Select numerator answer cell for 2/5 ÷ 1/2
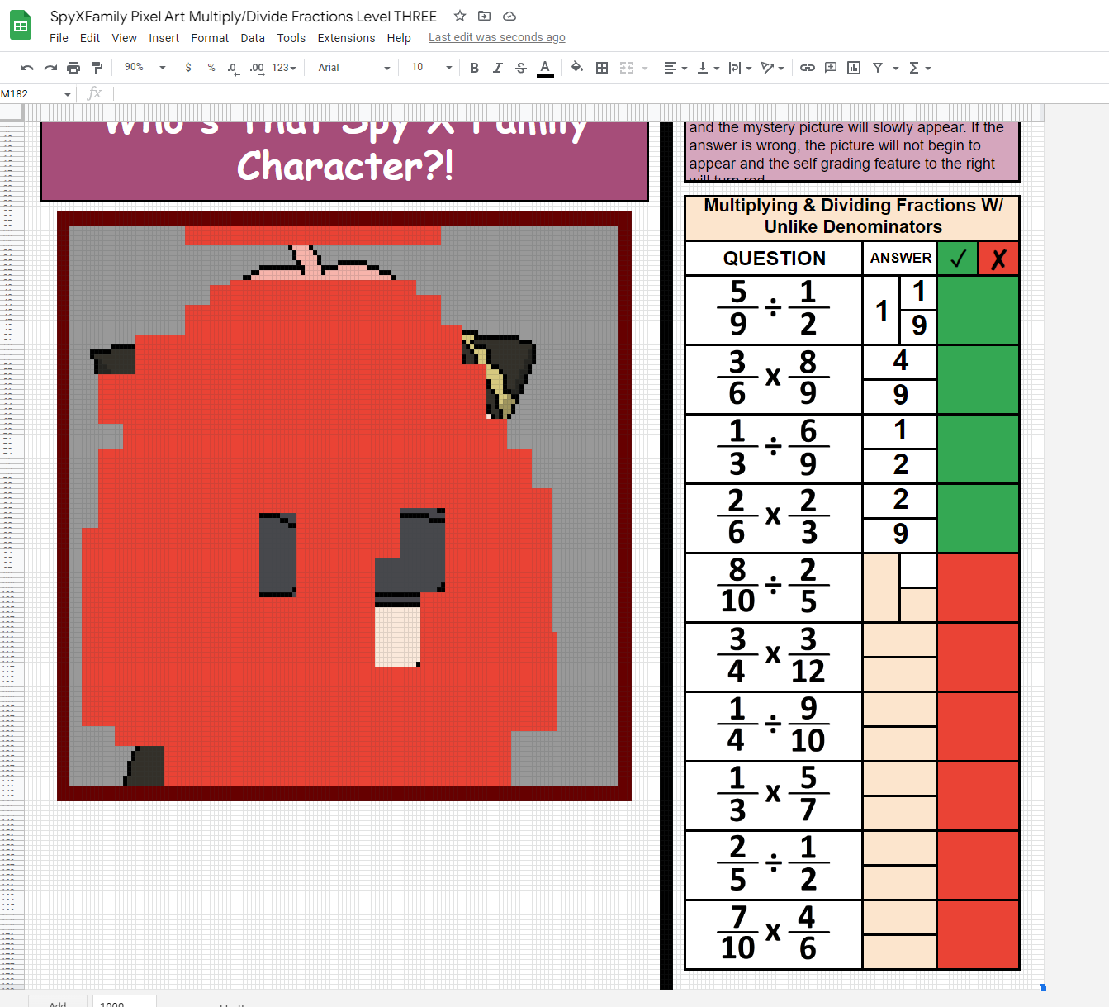Screen dimensions: 1109x1007 point(899,848)
